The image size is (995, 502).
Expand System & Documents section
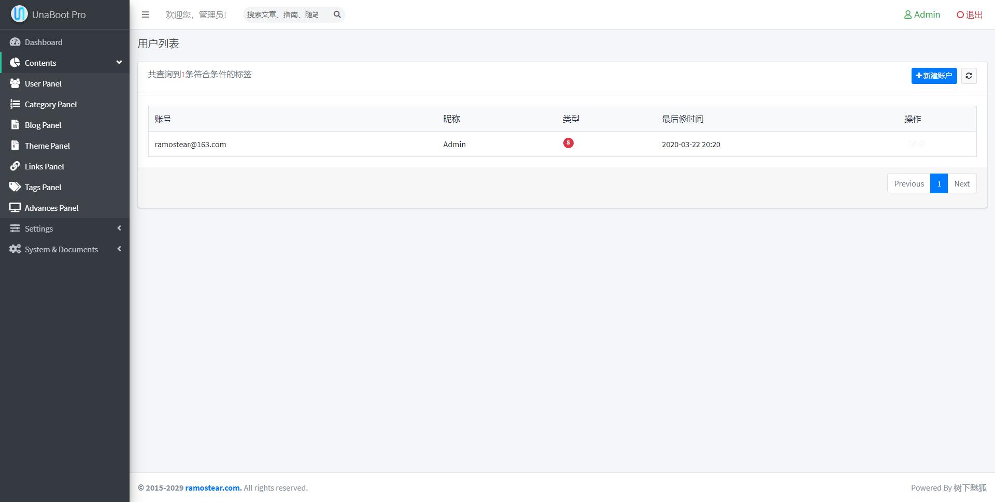(x=61, y=249)
